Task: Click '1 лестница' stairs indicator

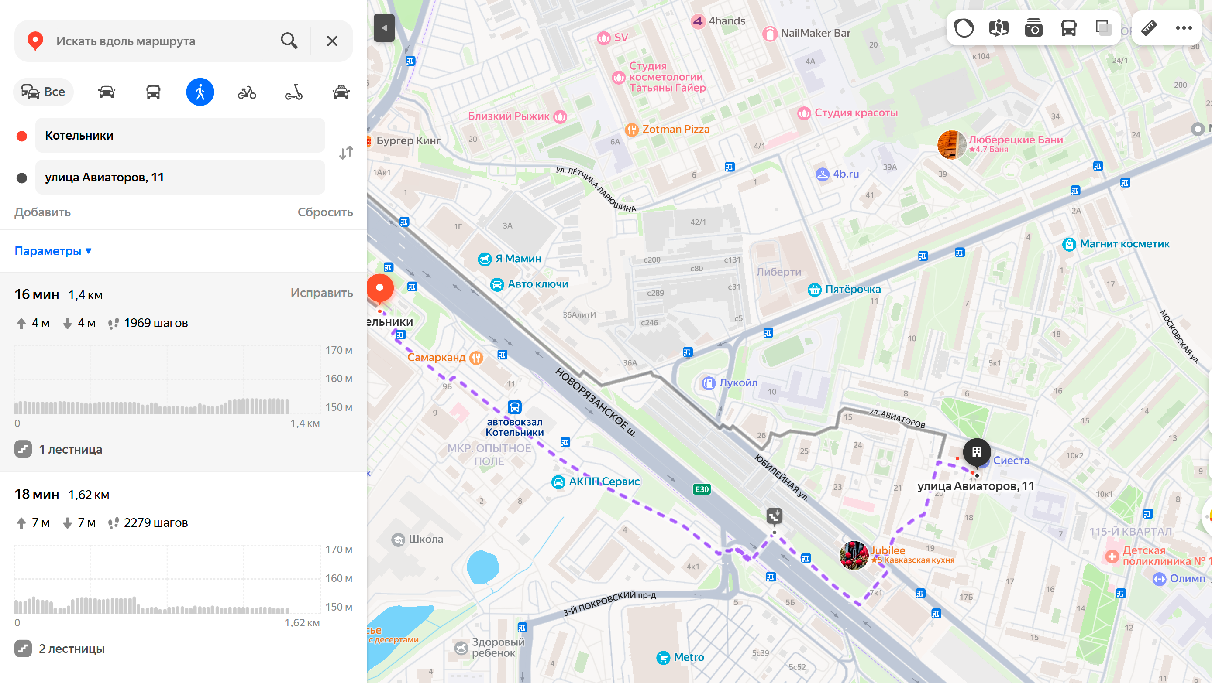Action: [x=59, y=449]
